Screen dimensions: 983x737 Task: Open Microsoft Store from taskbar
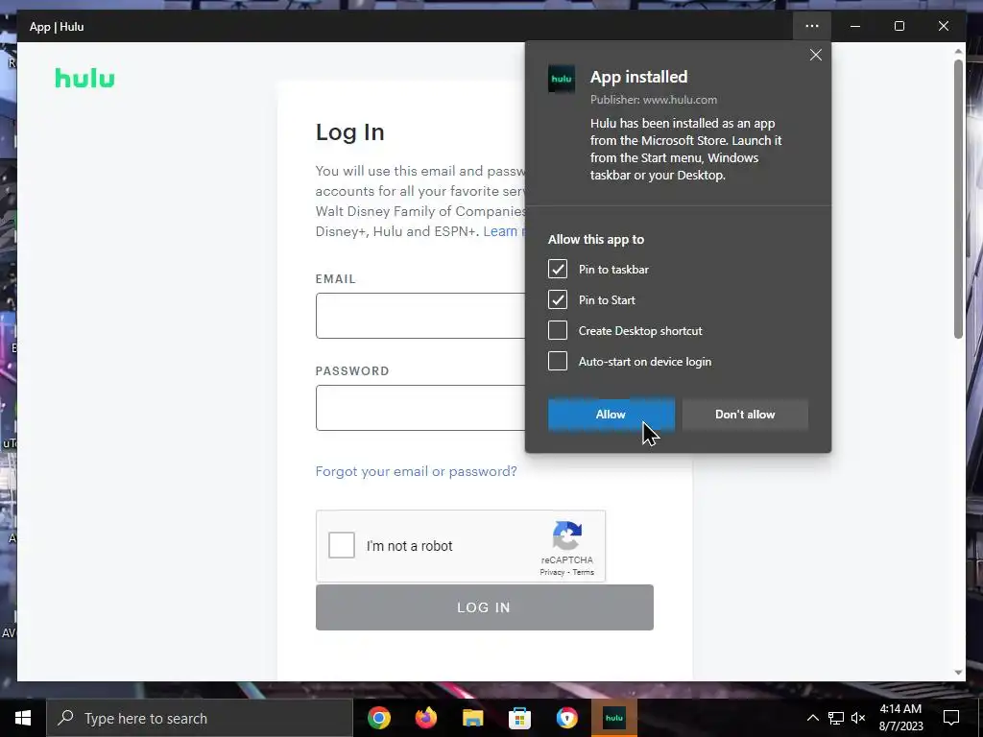(x=519, y=718)
